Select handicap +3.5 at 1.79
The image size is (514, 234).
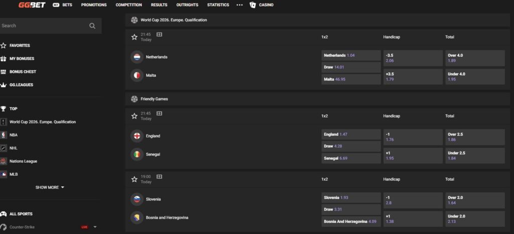(413, 77)
